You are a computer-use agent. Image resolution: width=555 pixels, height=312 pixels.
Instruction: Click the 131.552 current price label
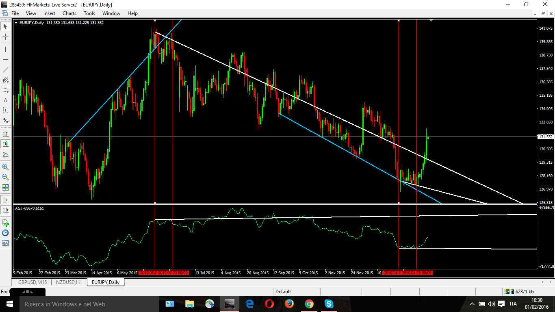click(545, 136)
